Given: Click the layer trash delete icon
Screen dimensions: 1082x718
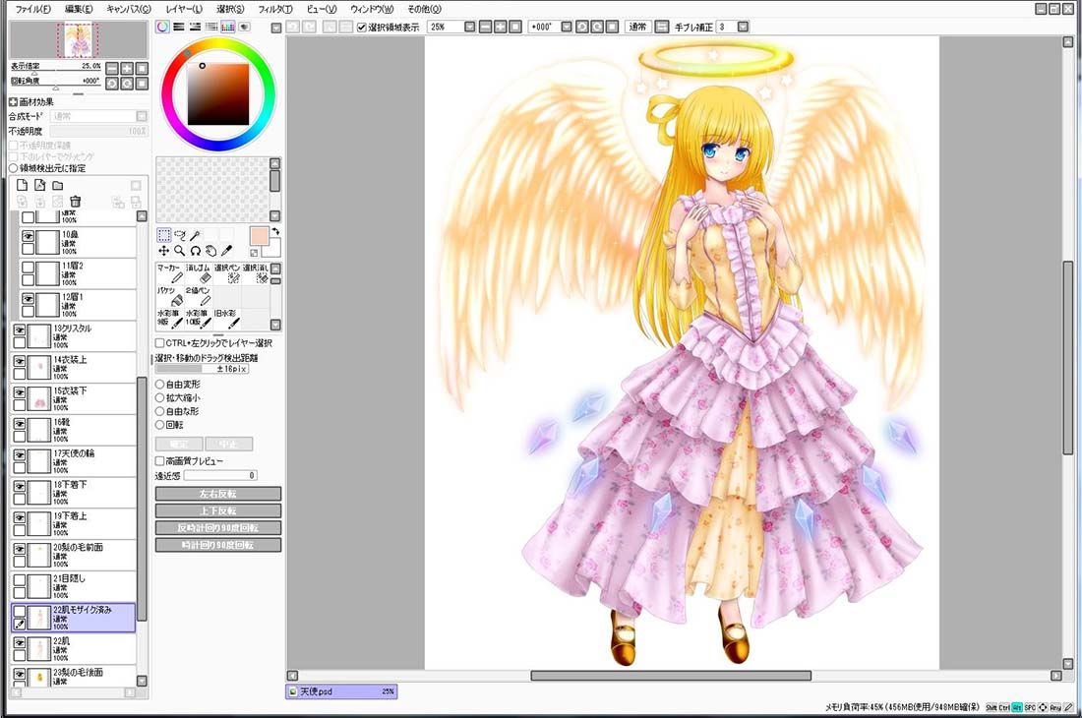Looking at the screenshot, I should coord(75,202).
